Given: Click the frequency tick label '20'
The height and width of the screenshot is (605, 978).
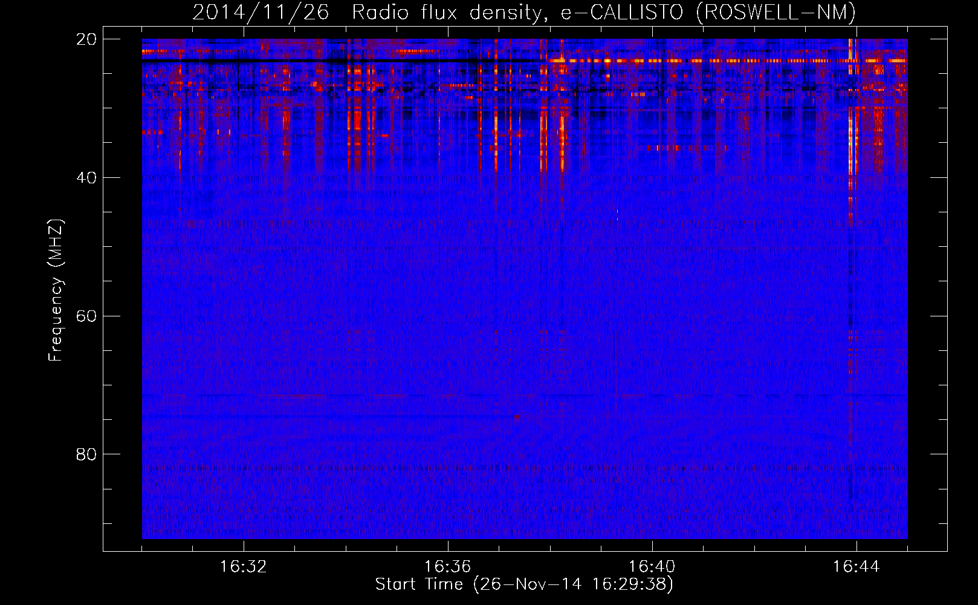Looking at the screenshot, I should [x=86, y=39].
